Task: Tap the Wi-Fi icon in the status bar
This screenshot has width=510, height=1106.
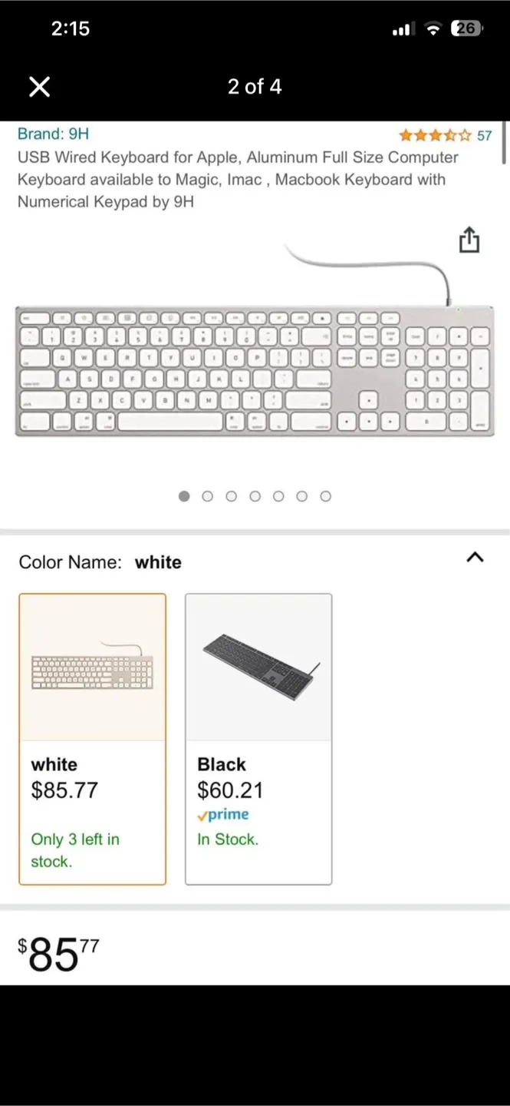Action: point(432,28)
